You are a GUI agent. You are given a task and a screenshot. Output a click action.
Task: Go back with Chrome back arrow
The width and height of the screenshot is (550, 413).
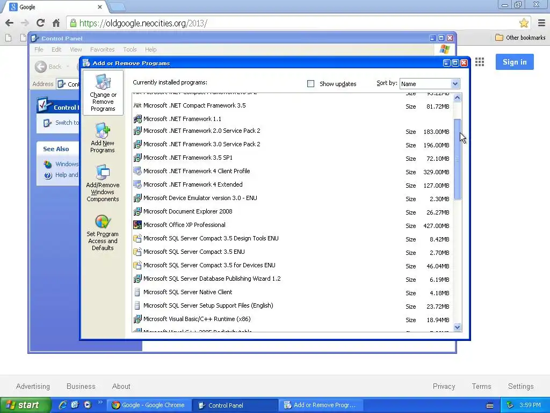coord(10,23)
